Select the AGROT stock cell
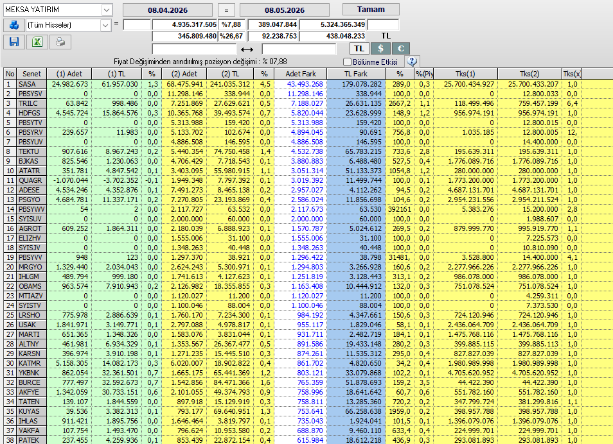Image resolution: width=613 pixels, height=444 pixels. pyautogui.click(x=31, y=228)
